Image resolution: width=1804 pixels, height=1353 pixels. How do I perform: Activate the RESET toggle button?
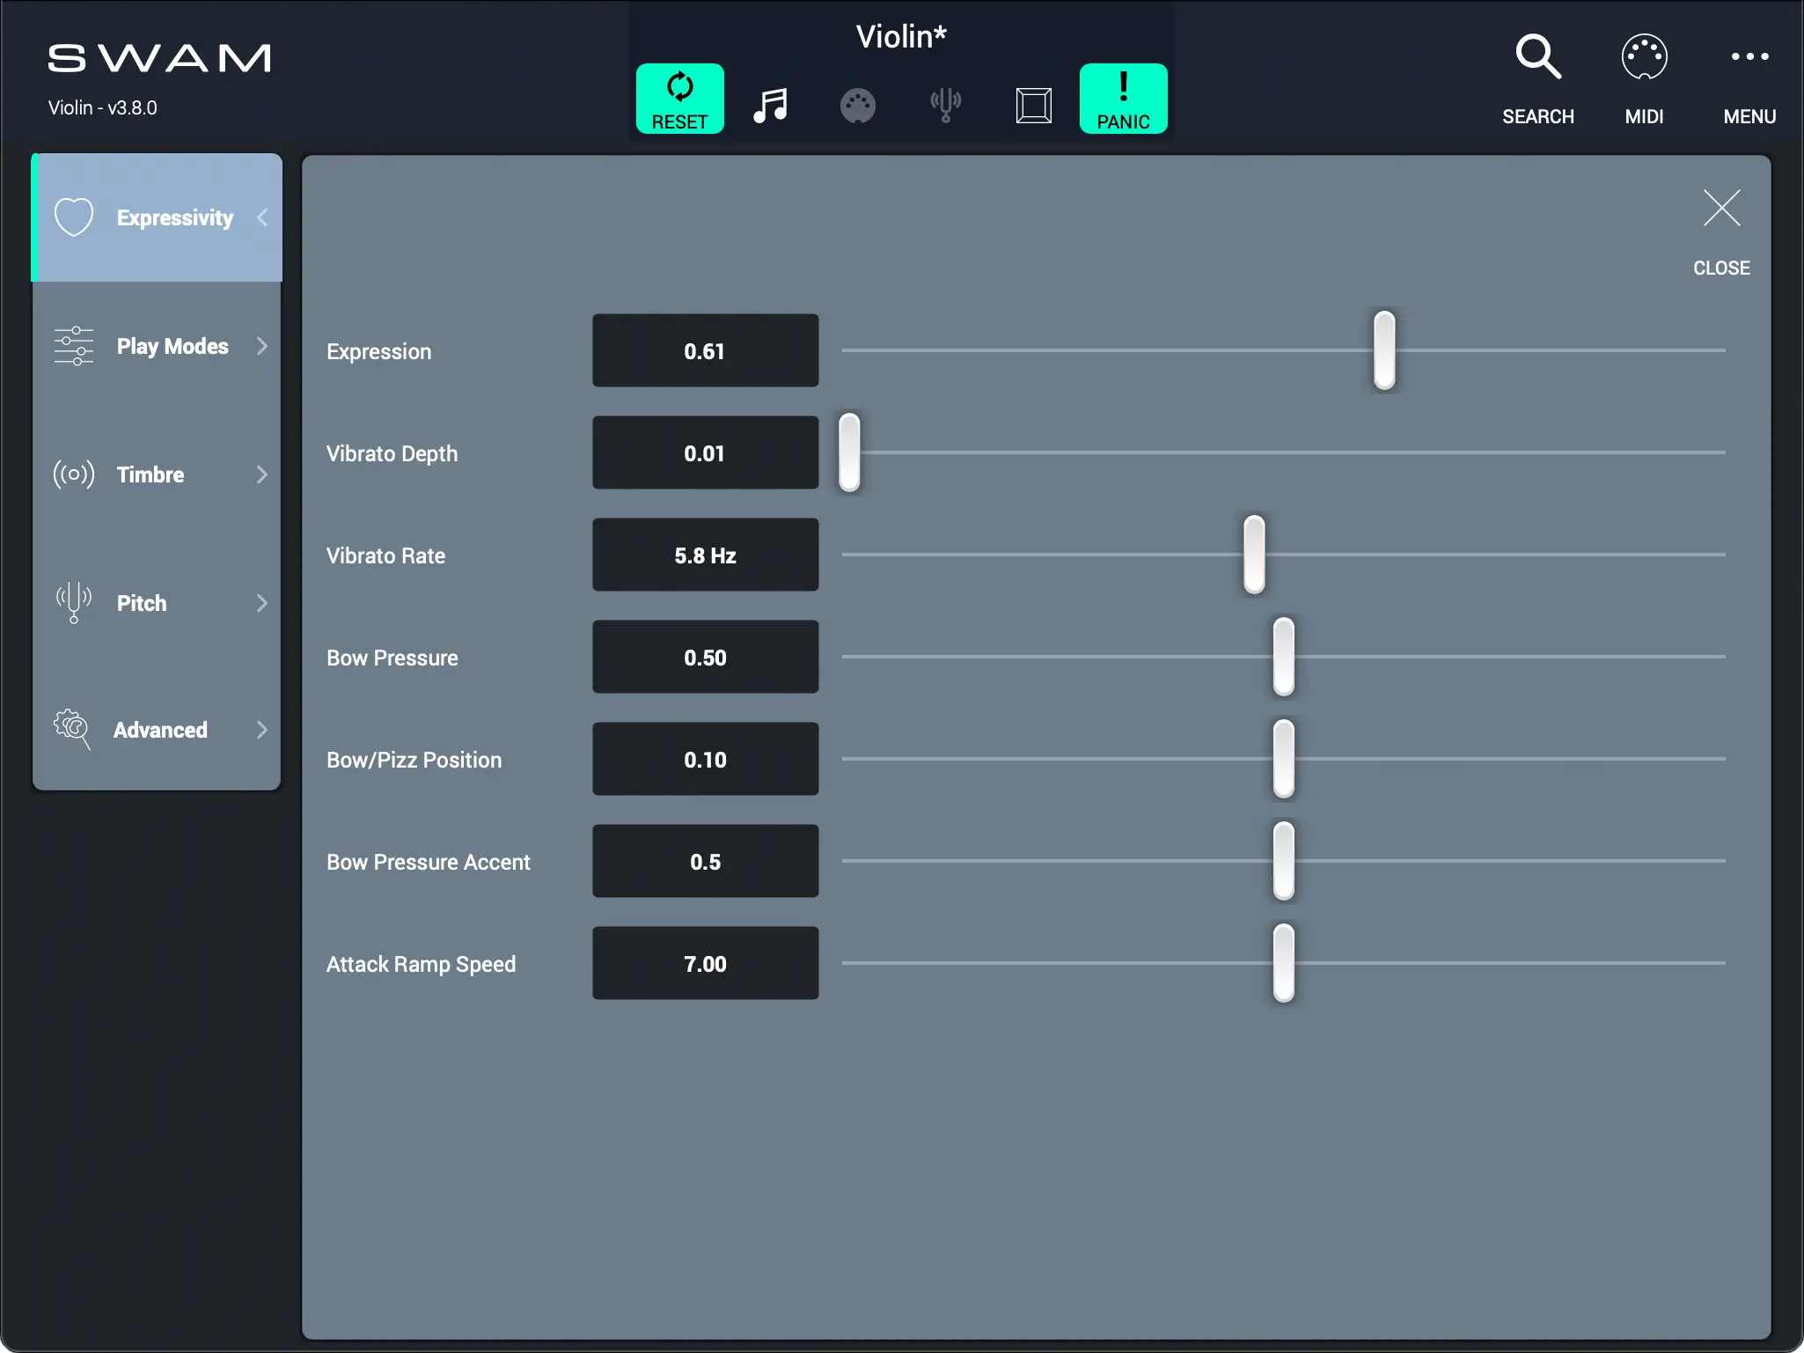pyautogui.click(x=679, y=98)
